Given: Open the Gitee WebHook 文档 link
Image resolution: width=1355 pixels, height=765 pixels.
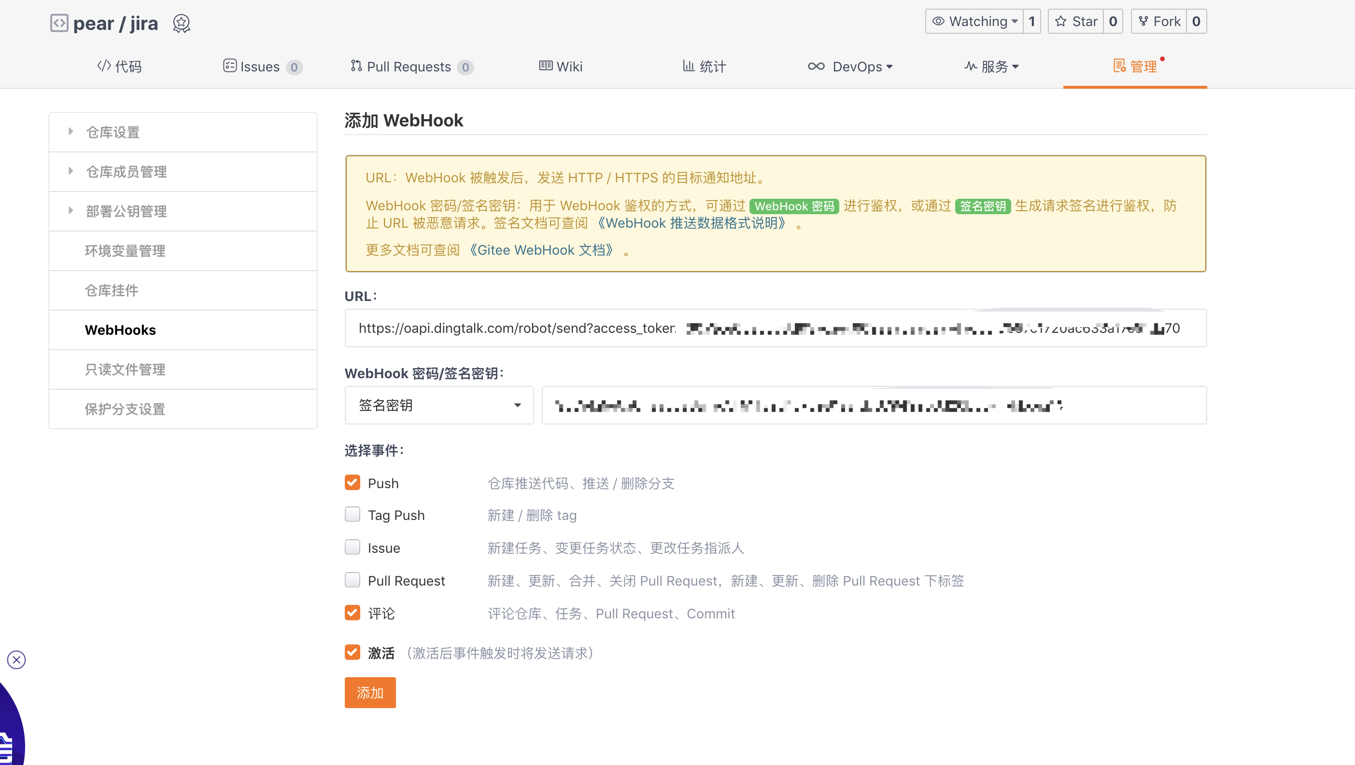Looking at the screenshot, I should [x=541, y=250].
